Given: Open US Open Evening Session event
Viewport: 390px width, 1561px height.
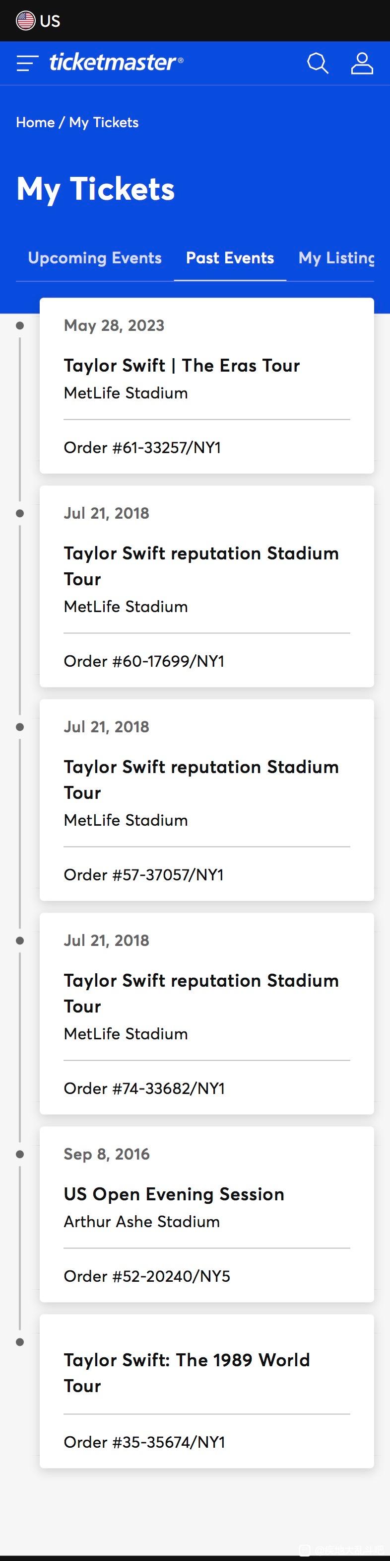Looking at the screenshot, I should tap(174, 1194).
